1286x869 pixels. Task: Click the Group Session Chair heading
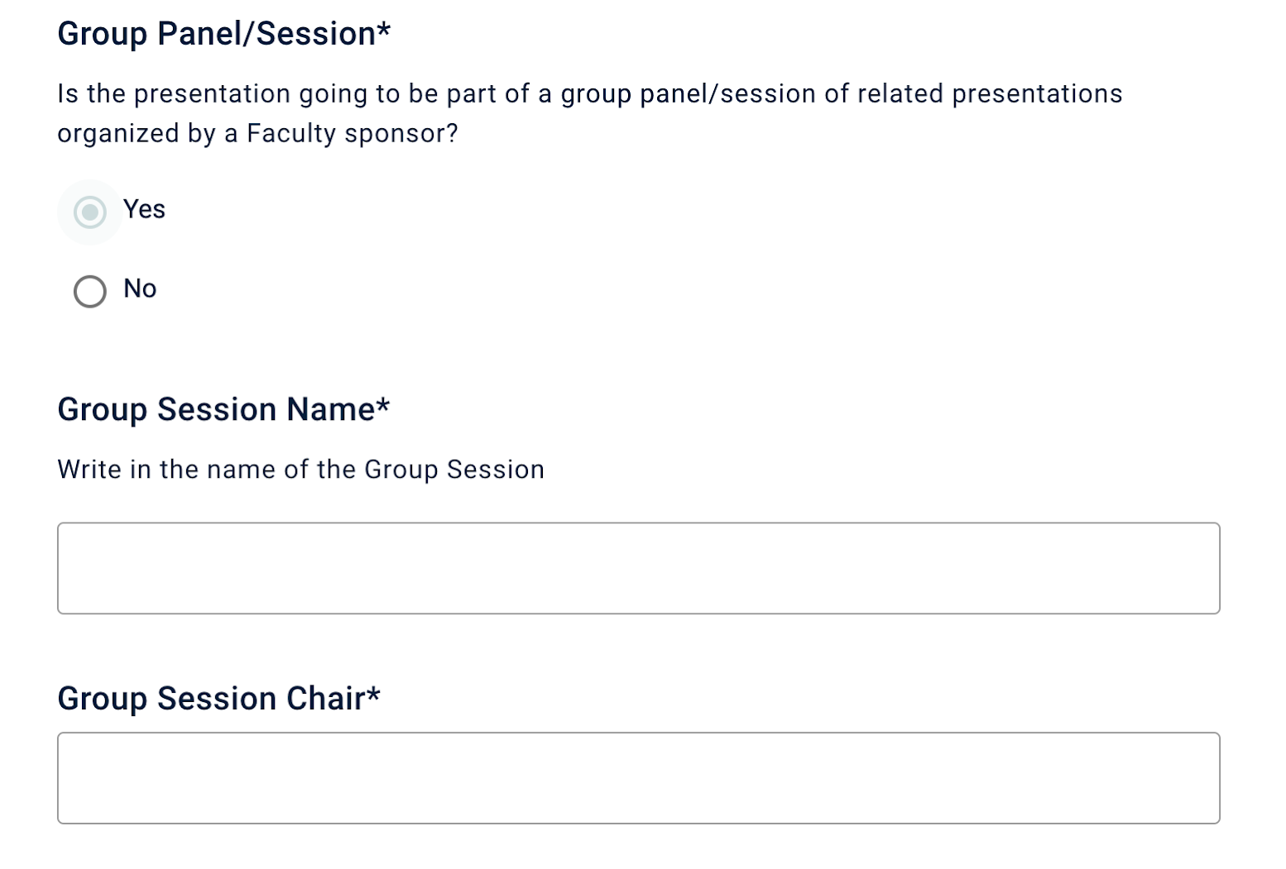tap(211, 699)
